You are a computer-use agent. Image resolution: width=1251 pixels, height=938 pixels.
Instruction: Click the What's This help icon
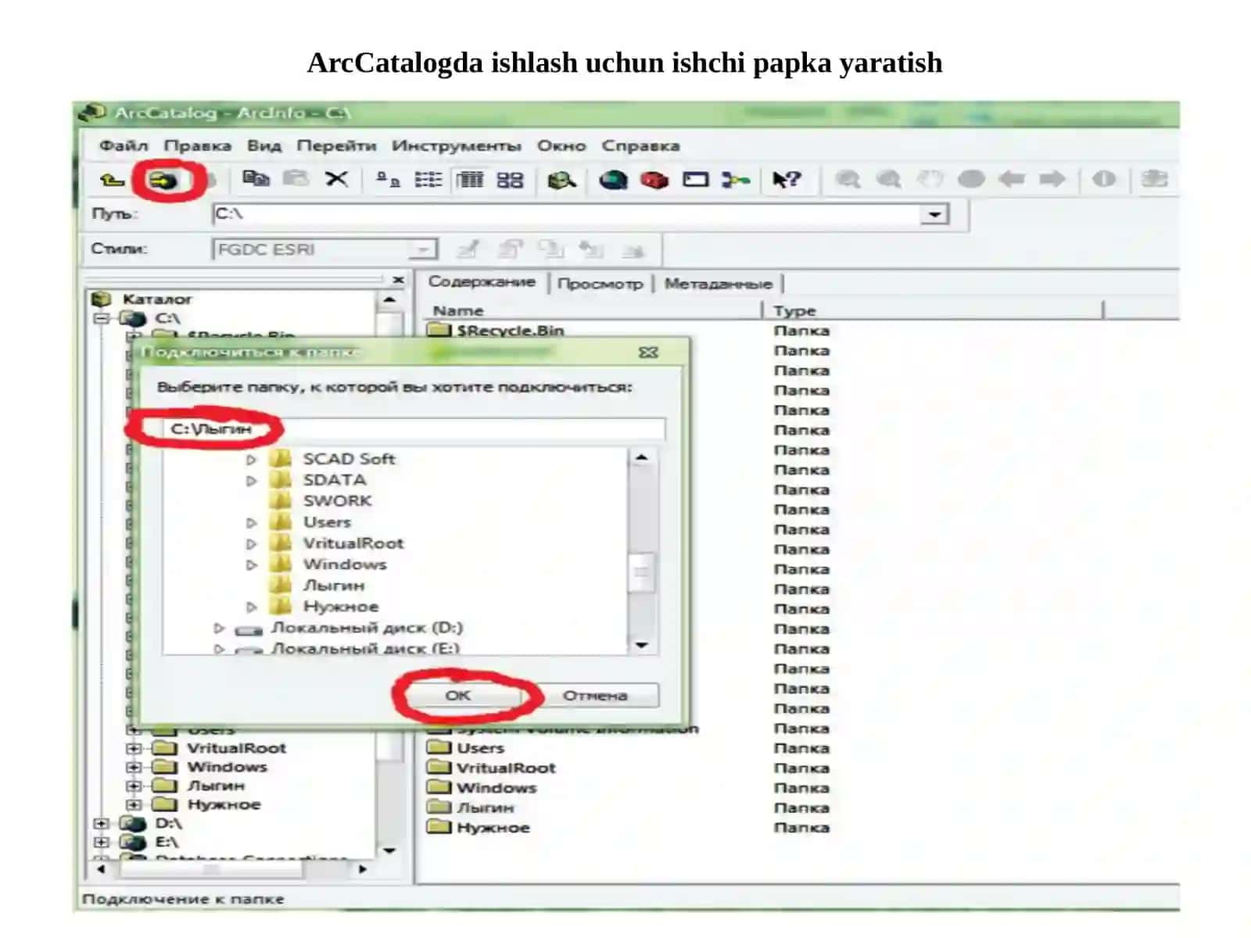tap(787, 180)
